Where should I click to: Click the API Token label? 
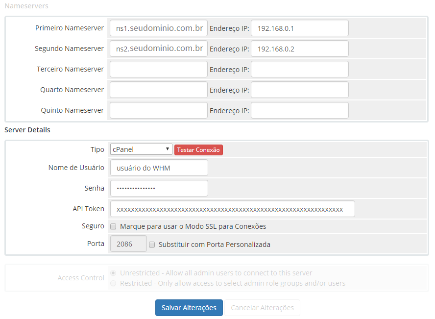coord(88,209)
